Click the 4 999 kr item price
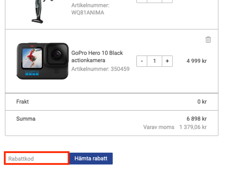Screen dimensions: 227x170 tap(196, 61)
